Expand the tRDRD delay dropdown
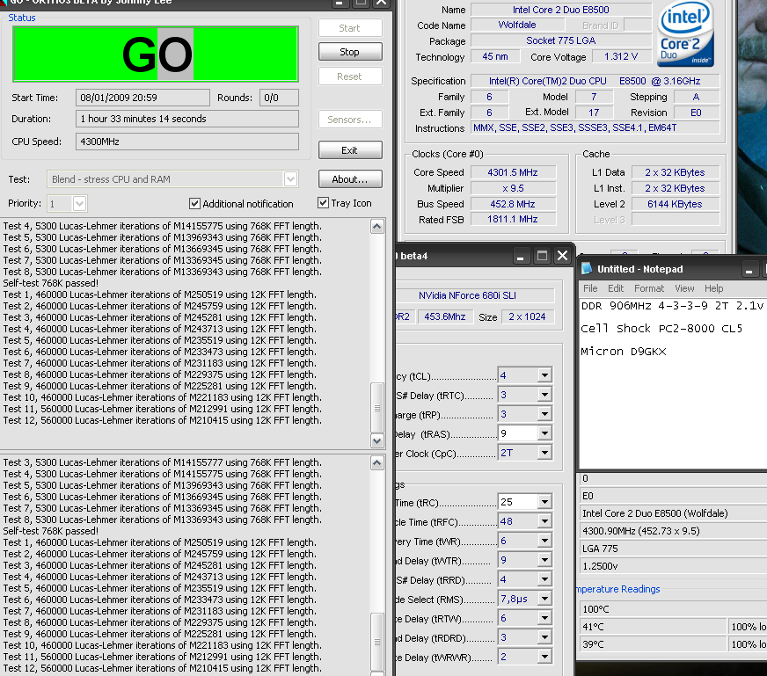 tap(544, 637)
